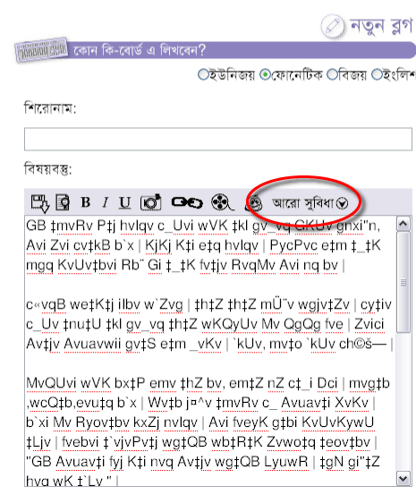Expand the আরো সুবিধা dropdown arrow
This screenshot has height=495, width=416.
[342, 203]
